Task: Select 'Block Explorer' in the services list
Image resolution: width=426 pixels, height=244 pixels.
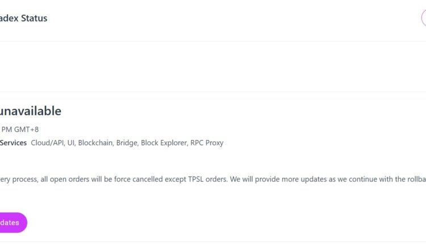Action: (165, 143)
